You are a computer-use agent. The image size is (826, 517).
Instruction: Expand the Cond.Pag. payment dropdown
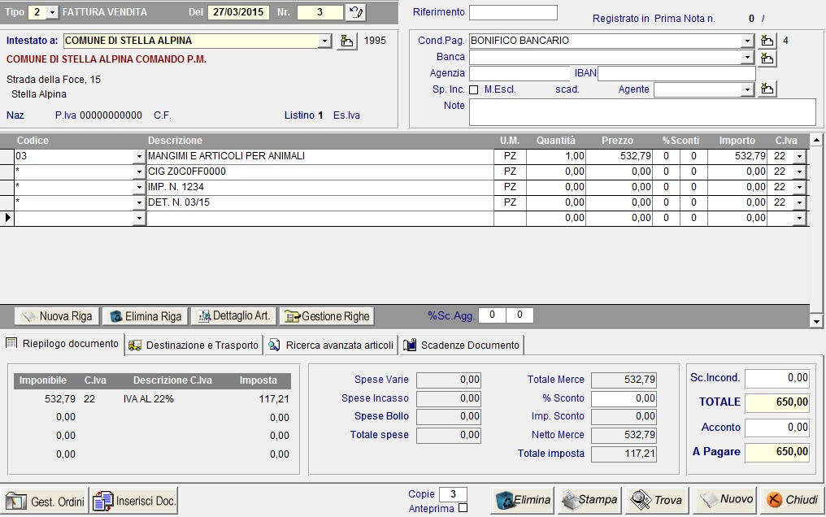coord(747,41)
